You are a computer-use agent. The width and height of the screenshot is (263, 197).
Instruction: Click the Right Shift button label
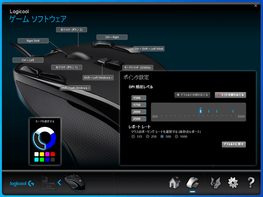tap(33, 41)
